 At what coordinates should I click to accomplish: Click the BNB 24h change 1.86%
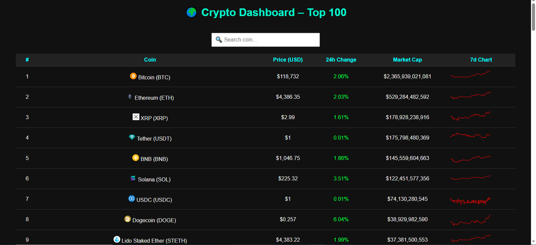(341, 158)
